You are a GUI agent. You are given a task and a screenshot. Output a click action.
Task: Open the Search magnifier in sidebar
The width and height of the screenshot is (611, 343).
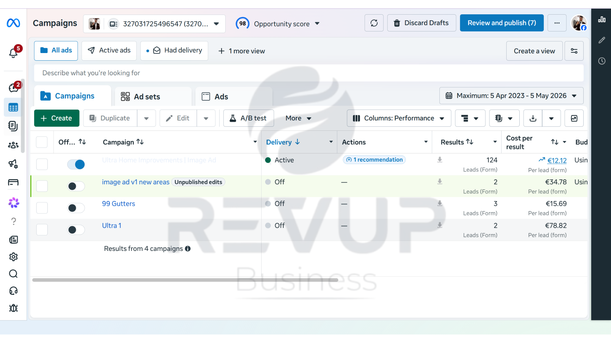click(13, 274)
